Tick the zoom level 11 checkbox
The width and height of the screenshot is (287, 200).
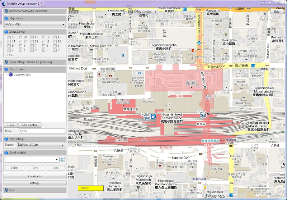pyautogui.click(x=43, y=41)
